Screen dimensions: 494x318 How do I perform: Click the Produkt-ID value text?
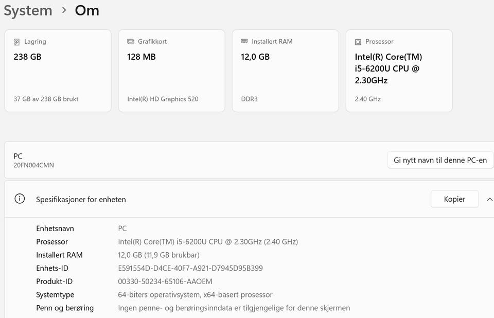(x=165, y=281)
